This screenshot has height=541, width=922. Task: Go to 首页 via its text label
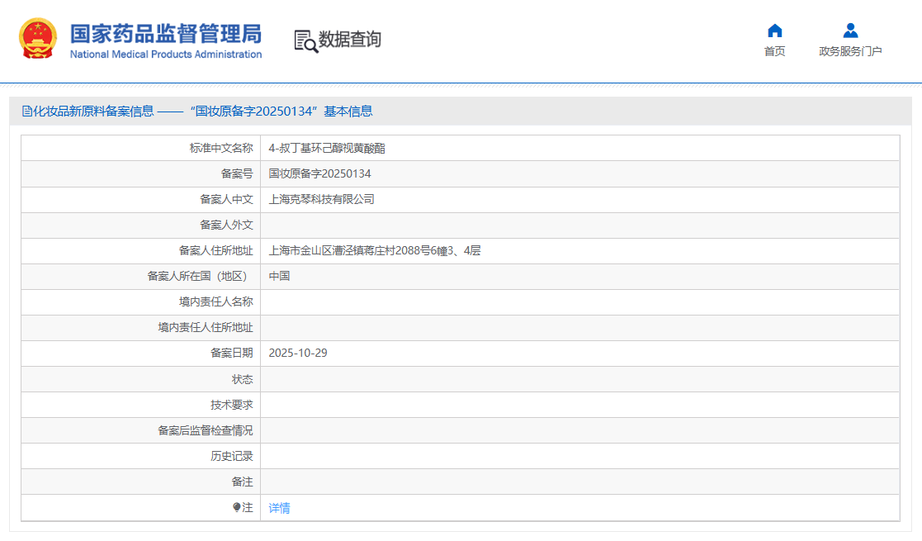(x=774, y=51)
